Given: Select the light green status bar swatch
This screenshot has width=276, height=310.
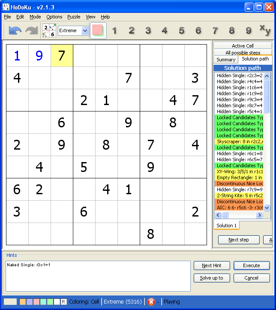Looking at the screenshot, I should [x=50, y=302].
